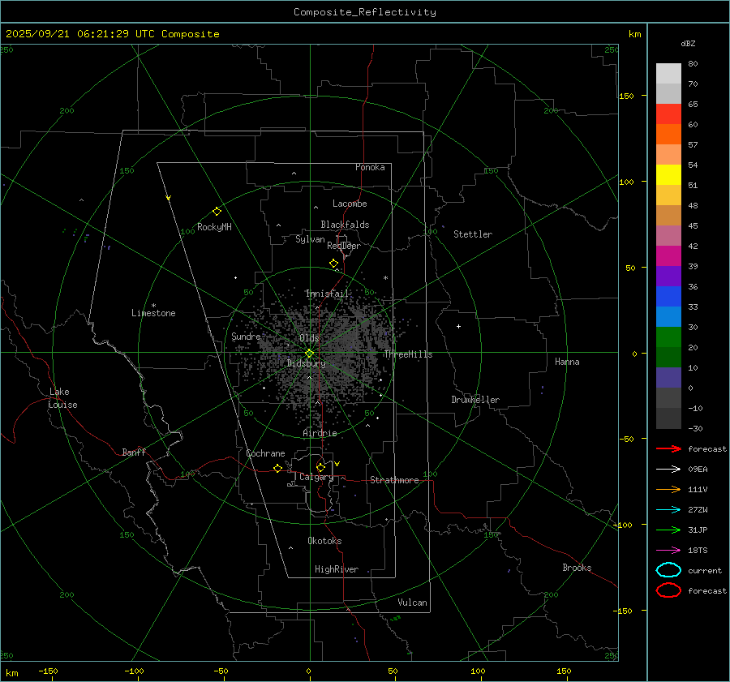Image resolution: width=730 pixels, height=682 pixels.
Task: Select the yellow diamond marker at Red Deer
Action: tap(333, 264)
